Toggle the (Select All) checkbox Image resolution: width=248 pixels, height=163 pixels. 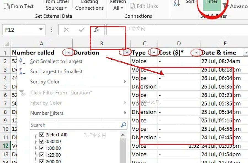(x=42, y=134)
